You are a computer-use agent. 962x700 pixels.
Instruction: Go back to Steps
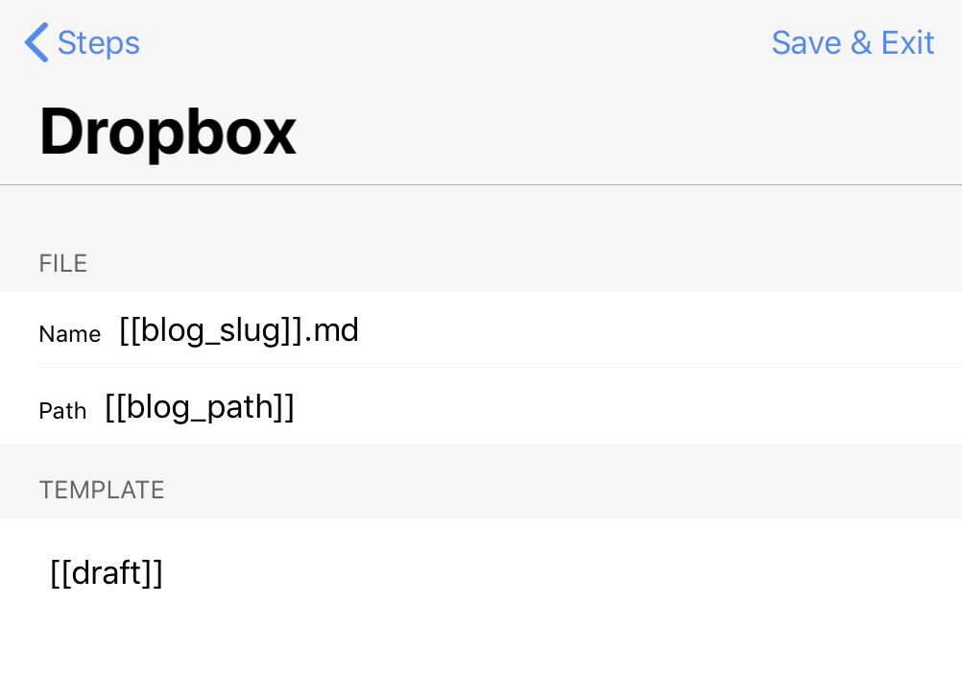(x=98, y=43)
